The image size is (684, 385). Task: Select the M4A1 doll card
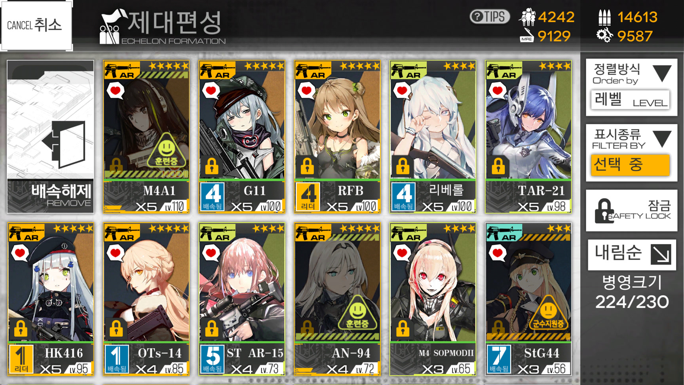pos(146,137)
